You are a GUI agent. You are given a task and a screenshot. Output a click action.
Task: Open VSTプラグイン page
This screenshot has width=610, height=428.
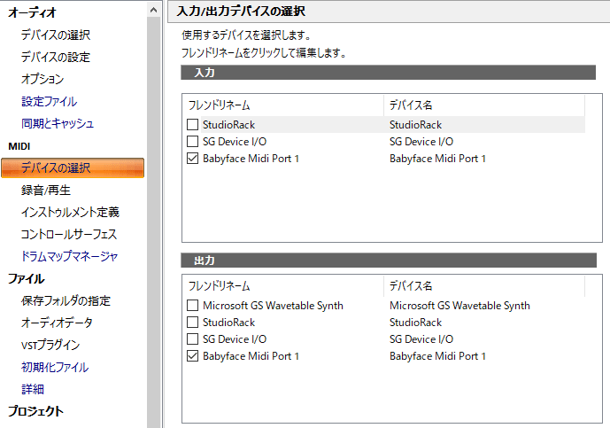(50, 345)
